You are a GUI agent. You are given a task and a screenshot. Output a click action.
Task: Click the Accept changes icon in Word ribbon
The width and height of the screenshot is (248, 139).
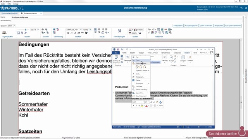point(171,57)
